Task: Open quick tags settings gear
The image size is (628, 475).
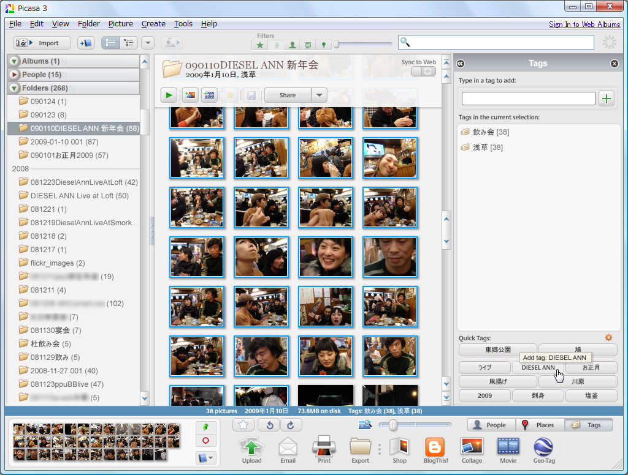Action: click(x=608, y=337)
